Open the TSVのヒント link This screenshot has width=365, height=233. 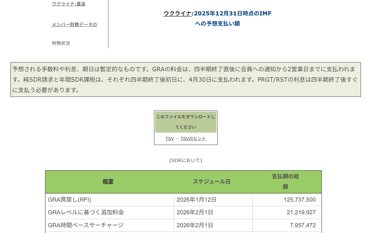click(193, 139)
